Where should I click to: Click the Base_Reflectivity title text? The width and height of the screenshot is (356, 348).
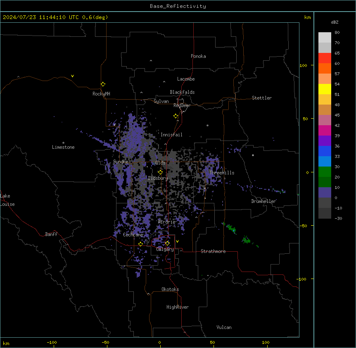click(178, 6)
